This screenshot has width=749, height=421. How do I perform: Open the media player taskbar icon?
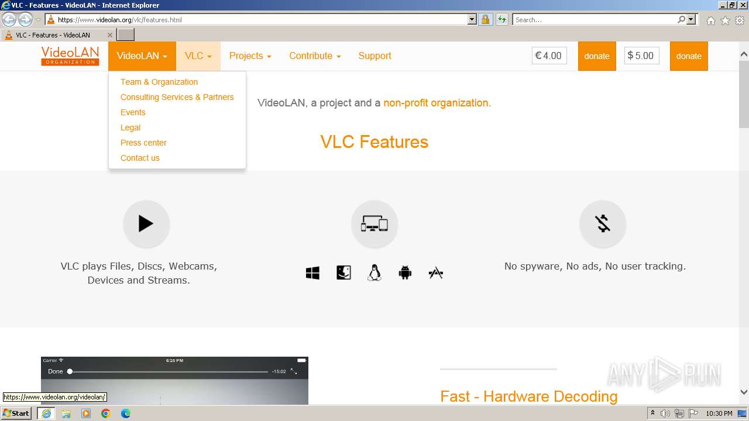86,413
